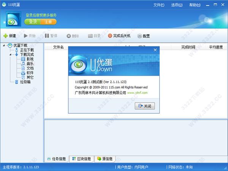This screenshot has height=171, width=228.
Task: Click the 关闭 button label in about dialog
Action: click(147, 106)
